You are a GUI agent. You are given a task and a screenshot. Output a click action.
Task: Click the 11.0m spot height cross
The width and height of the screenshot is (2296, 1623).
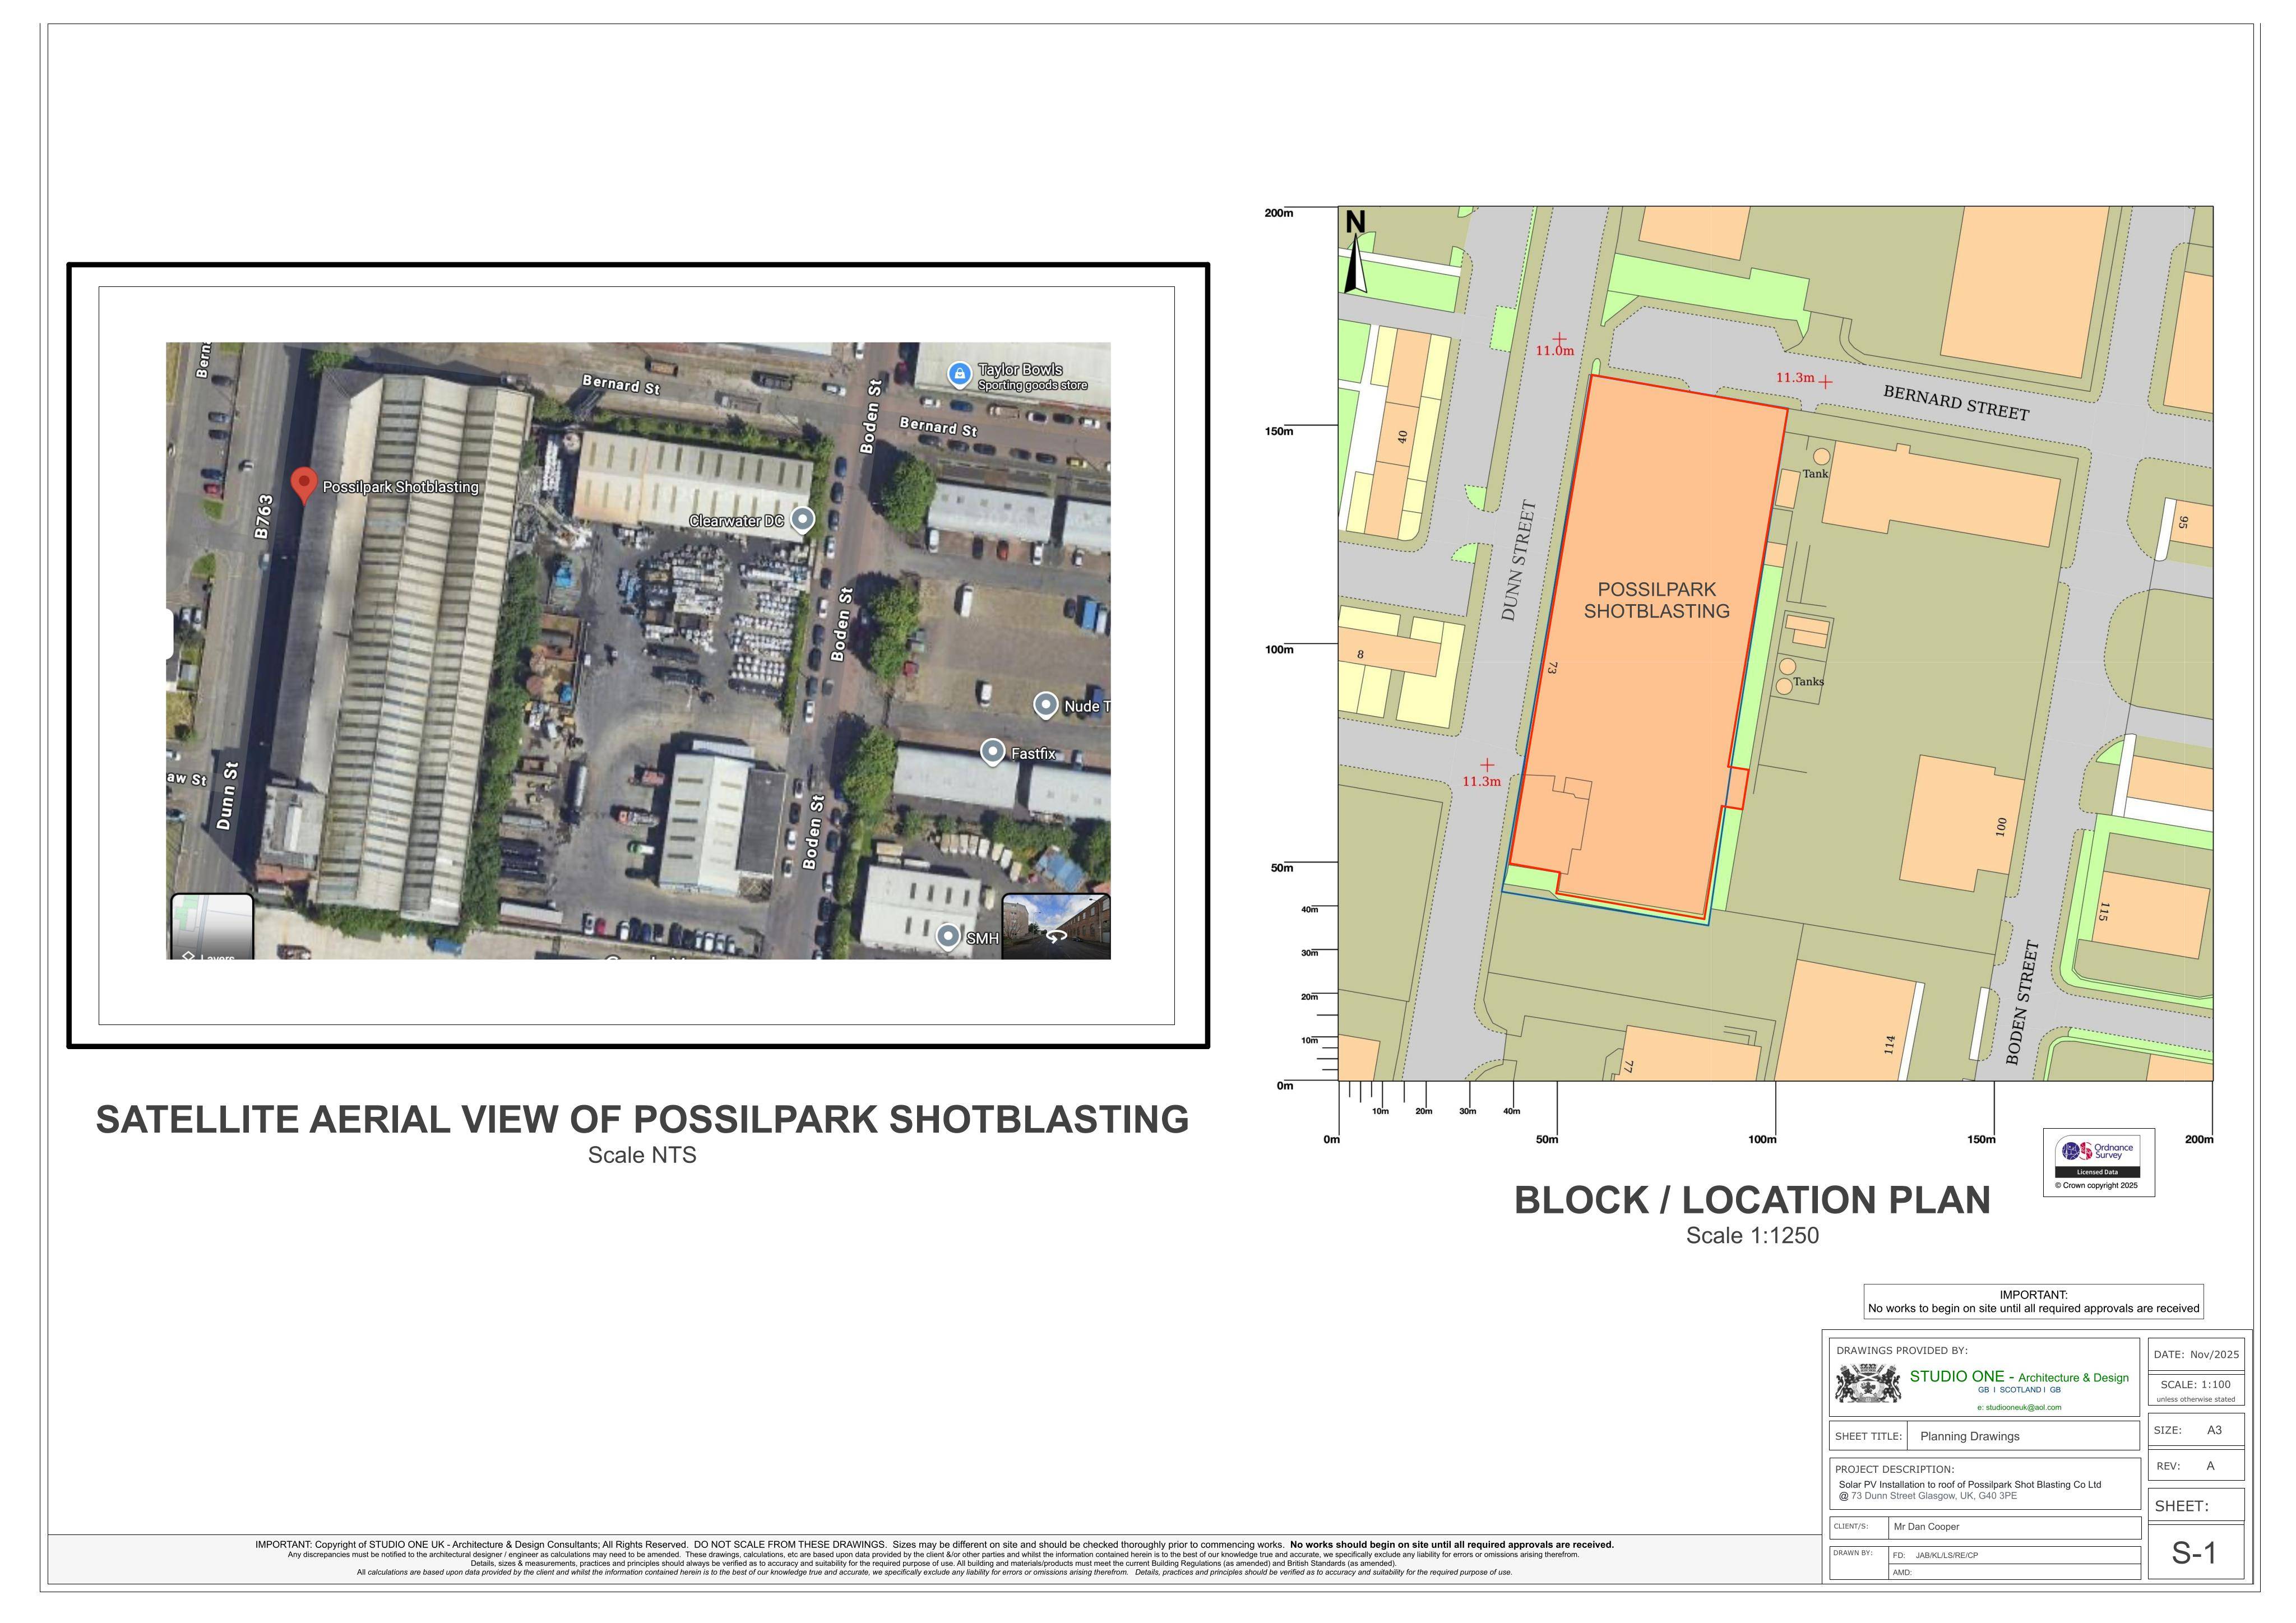coord(1559,339)
